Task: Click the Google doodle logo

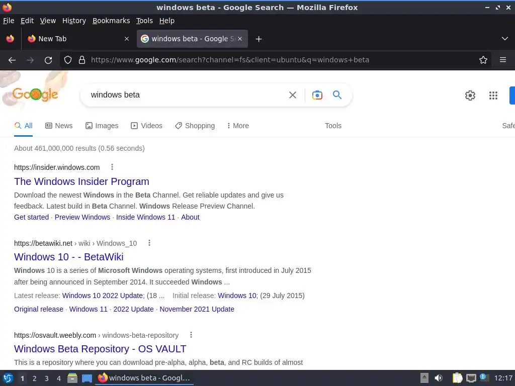Action: coord(35,94)
